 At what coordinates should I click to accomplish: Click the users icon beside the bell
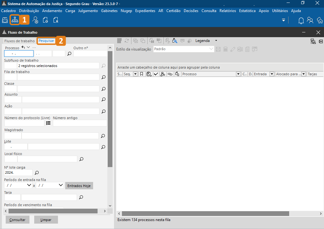tap(310, 20)
